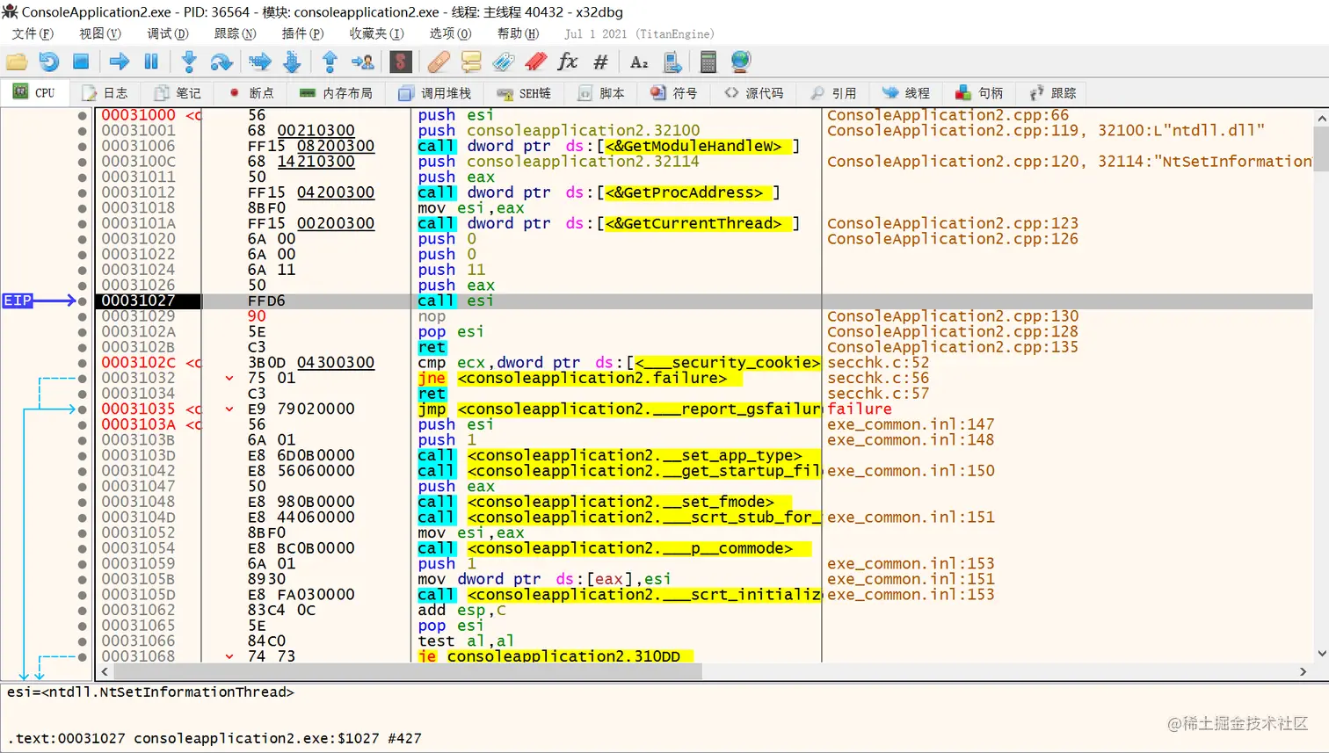
Task: Click the step into icon
Action: pyautogui.click(x=188, y=62)
